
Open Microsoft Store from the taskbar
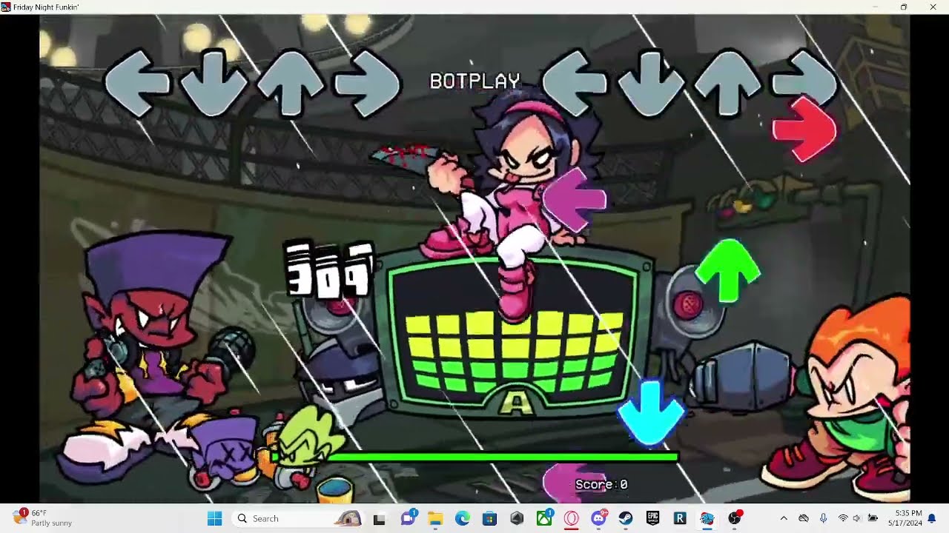pos(489,518)
